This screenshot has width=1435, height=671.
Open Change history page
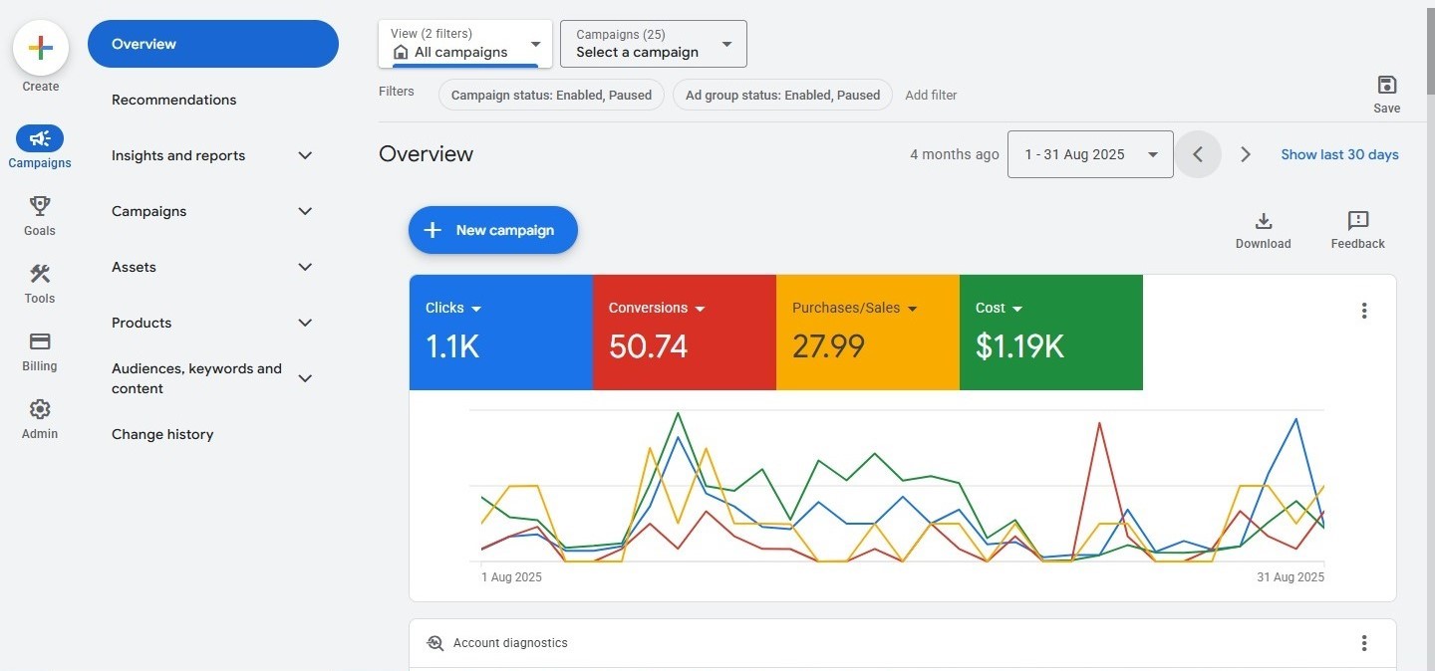pos(162,434)
